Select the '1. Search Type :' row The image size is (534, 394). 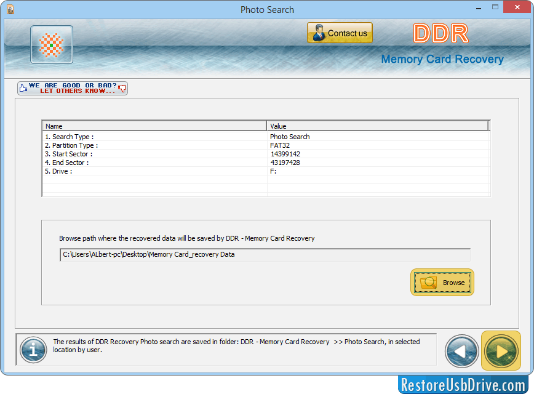point(266,137)
